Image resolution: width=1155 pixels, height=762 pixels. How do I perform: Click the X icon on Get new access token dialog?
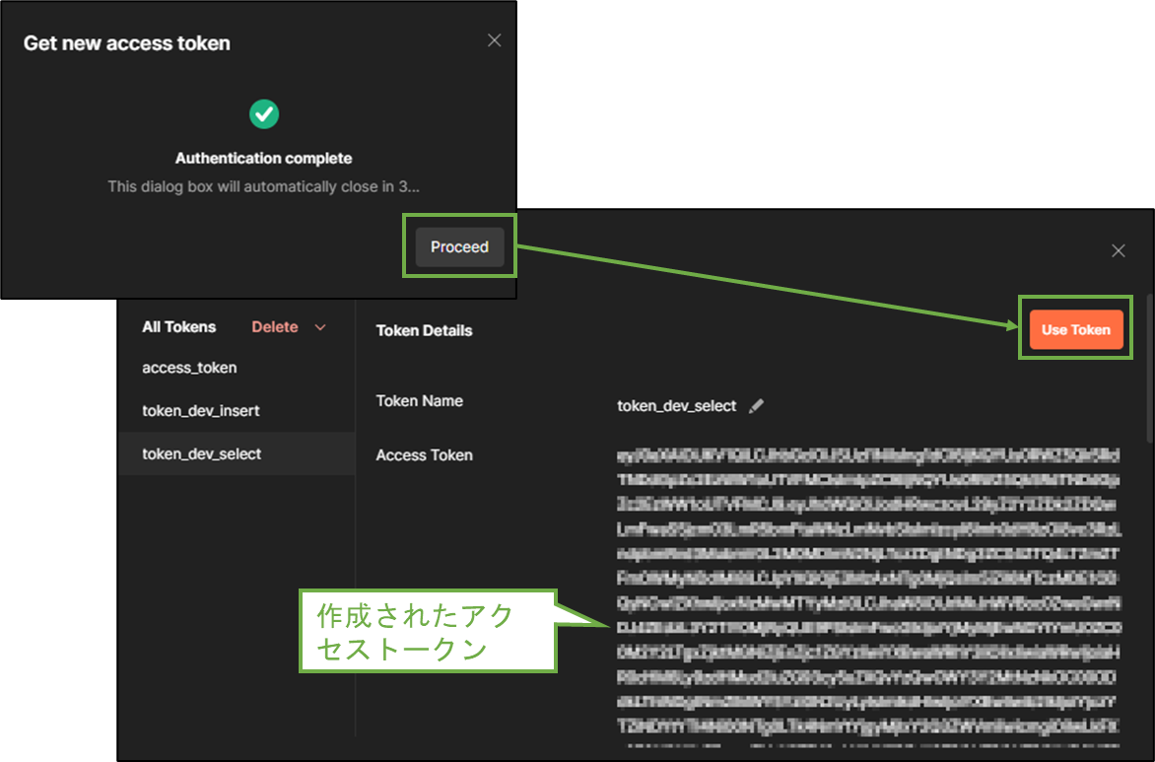[494, 40]
